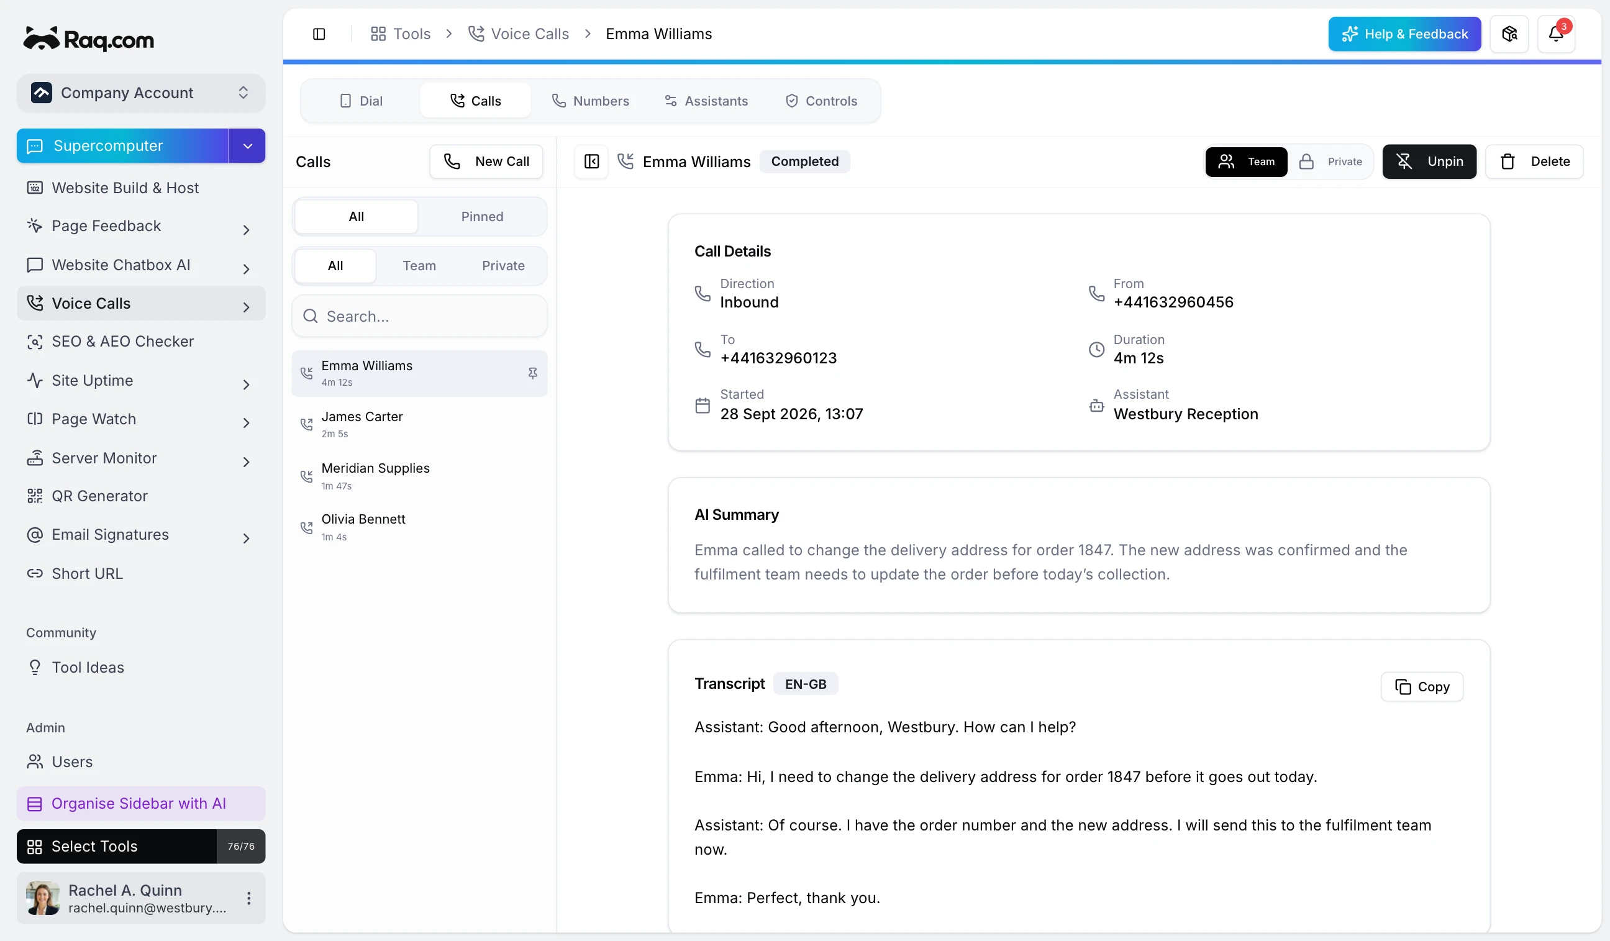
Task: Start a New Call
Action: pos(486,161)
